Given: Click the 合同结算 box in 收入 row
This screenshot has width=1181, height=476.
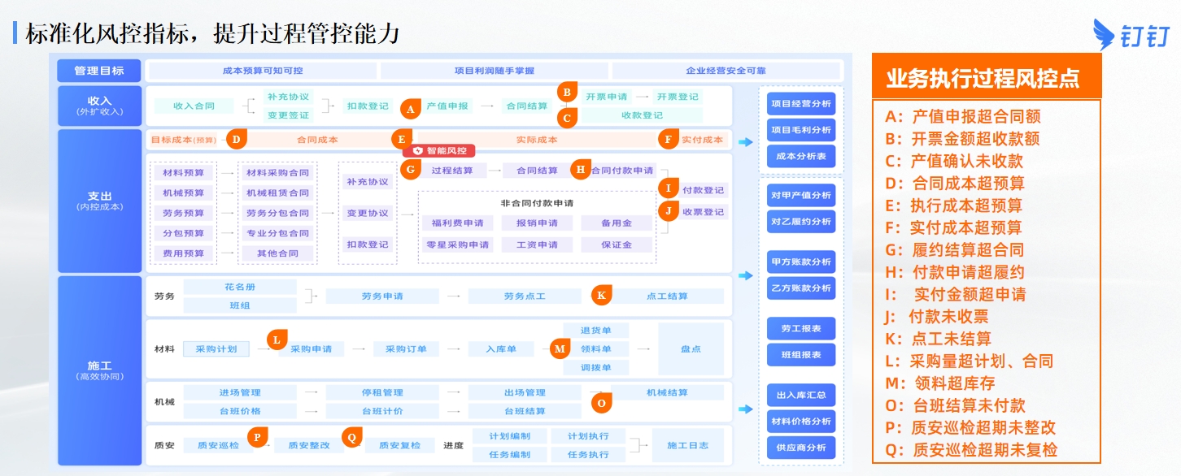Looking at the screenshot, I should [526, 106].
